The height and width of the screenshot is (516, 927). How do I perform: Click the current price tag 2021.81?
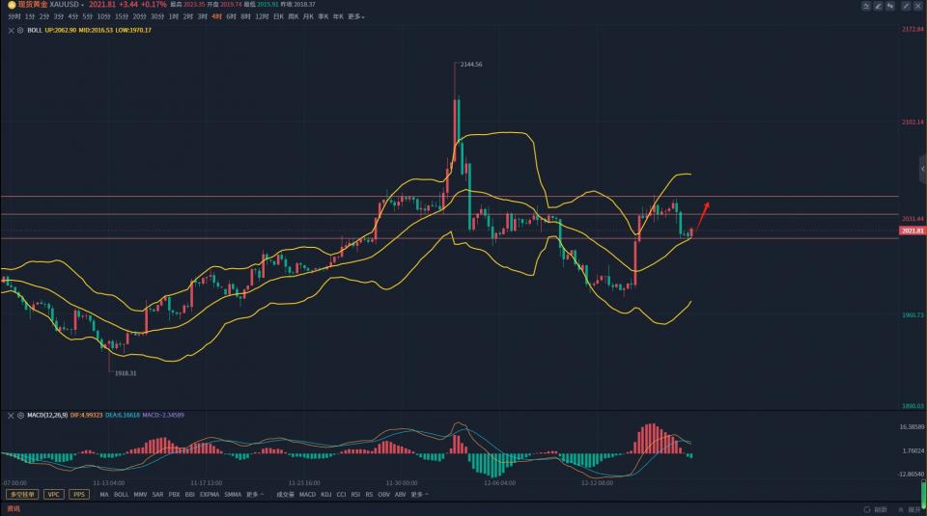pos(912,231)
